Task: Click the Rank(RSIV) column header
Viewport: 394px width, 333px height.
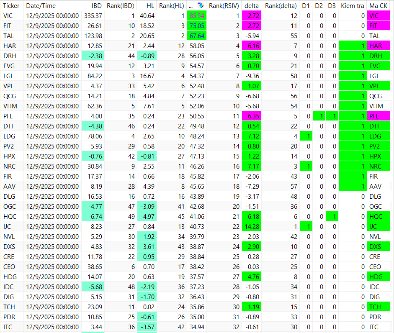Action: click(224, 5)
